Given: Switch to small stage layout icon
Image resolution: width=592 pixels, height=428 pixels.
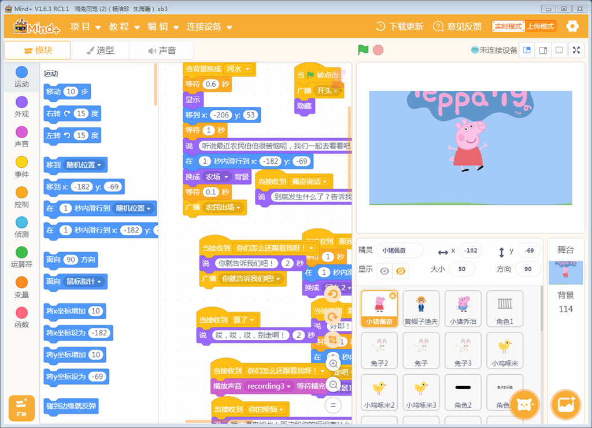Looking at the screenshot, I should click(527, 50).
